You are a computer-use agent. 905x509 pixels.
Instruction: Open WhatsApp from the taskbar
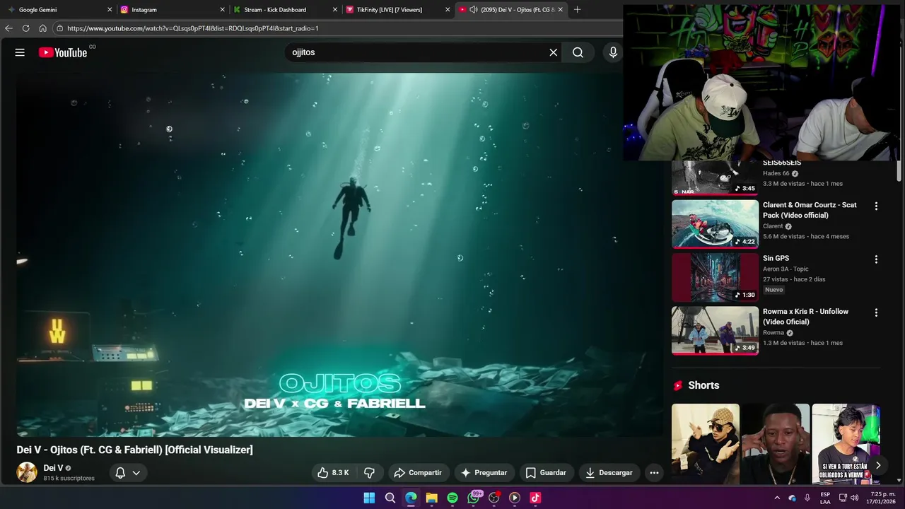pos(474,498)
